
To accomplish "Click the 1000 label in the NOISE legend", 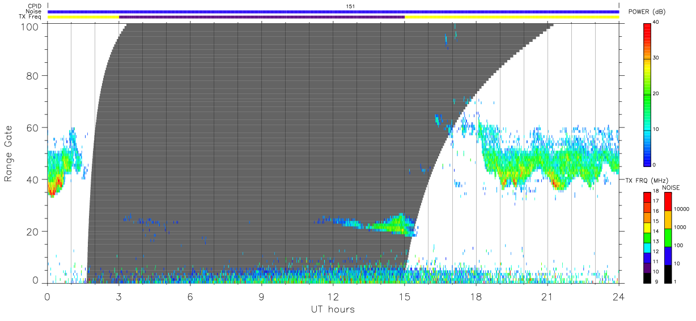I will [x=680, y=228].
